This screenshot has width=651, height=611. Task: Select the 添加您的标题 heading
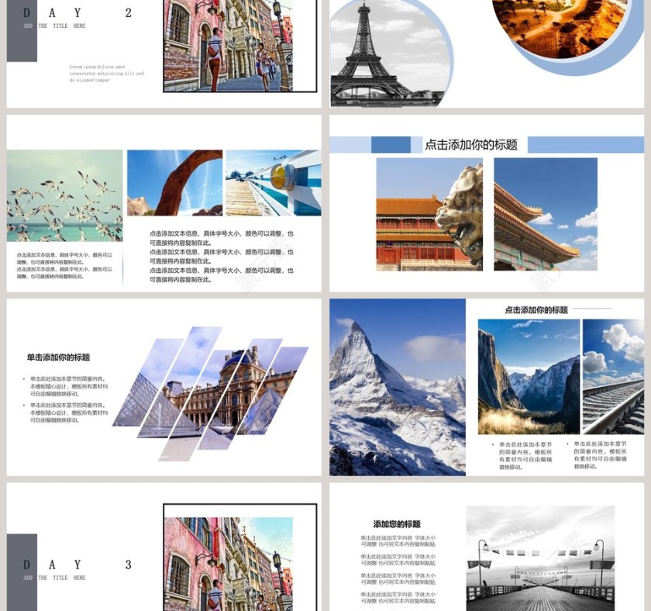pos(397,524)
